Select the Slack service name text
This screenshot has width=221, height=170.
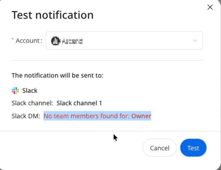coord(30,91)
